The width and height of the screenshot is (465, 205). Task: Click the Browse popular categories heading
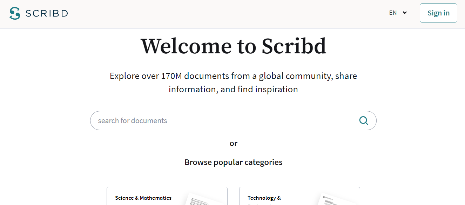(233, 162)
